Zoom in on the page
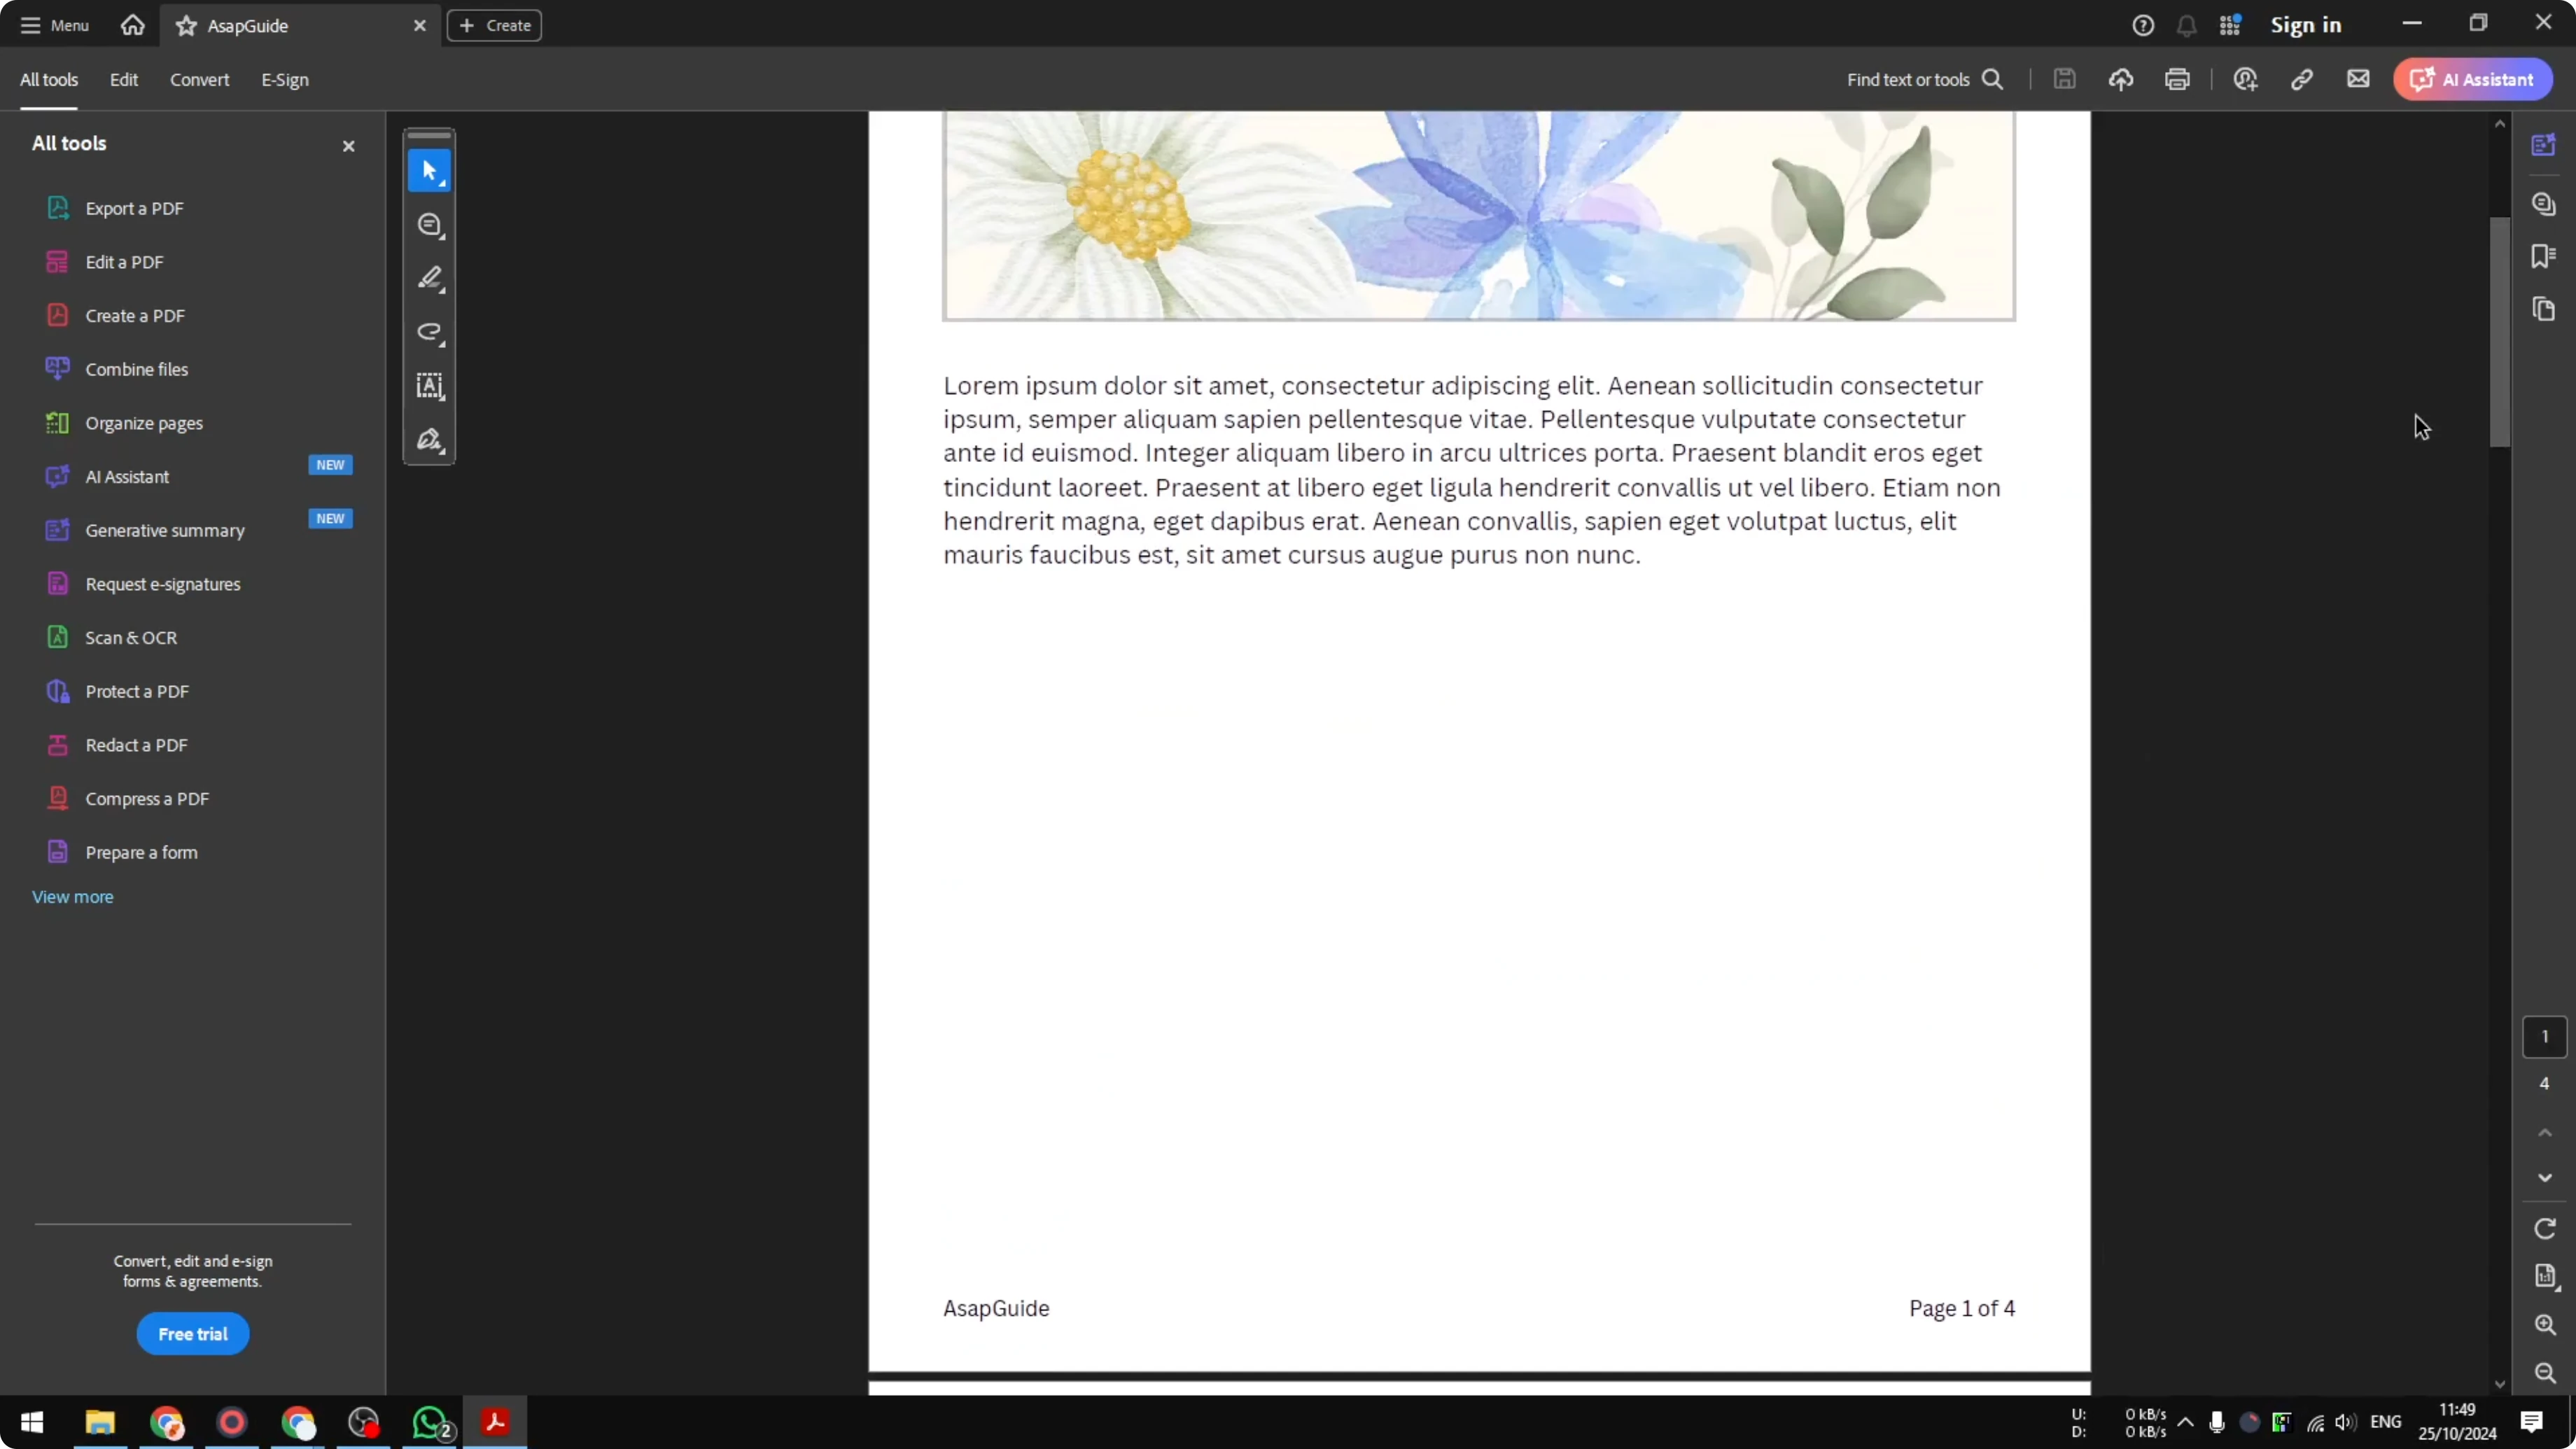 tap(2545, 1325)
